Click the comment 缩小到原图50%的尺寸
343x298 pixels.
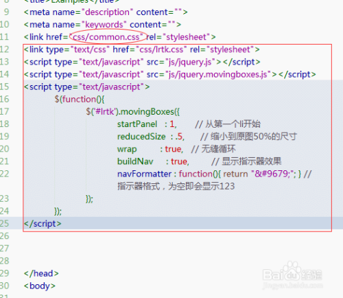248,137
